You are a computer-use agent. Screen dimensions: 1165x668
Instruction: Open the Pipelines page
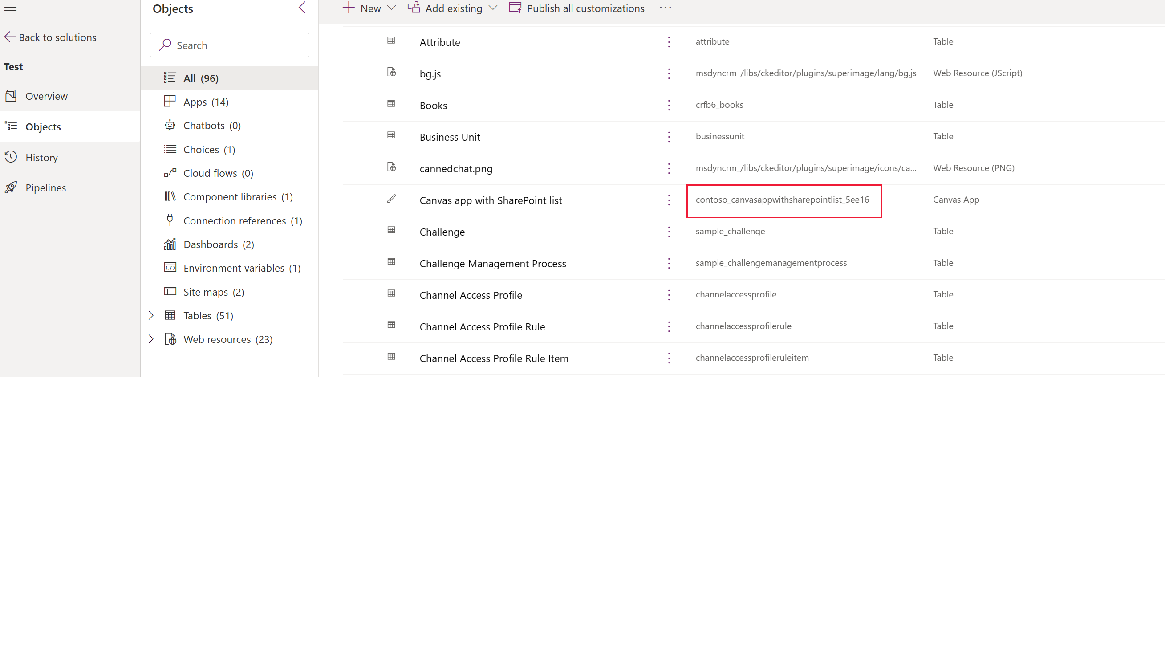(45, 187)
